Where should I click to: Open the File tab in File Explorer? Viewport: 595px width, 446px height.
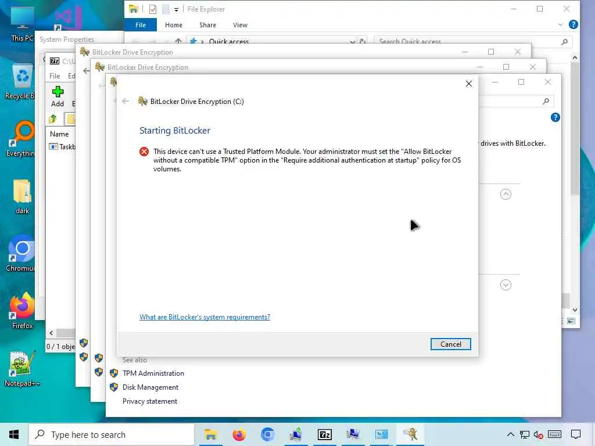[x=141, y=25]
